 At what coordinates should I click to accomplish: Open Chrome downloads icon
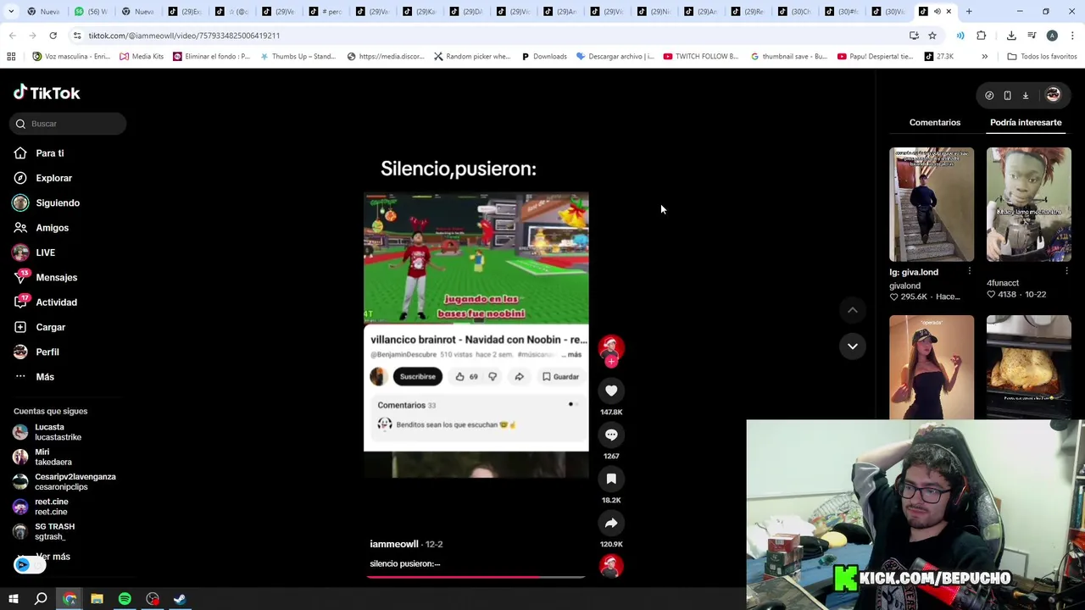[x=1011, y=36]
